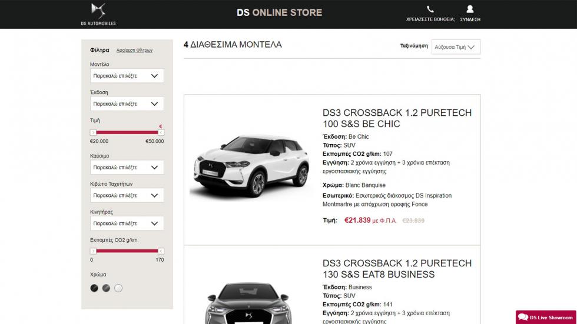Click the ΧΡΕΙΑΖΕΣΤΕ ΒΟΗΘΕΙΑ; link

coord(430,19)
